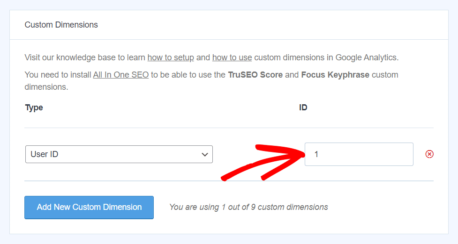
Task: Click Add New Custom Dimension button
Action: (x=89, y=208)
